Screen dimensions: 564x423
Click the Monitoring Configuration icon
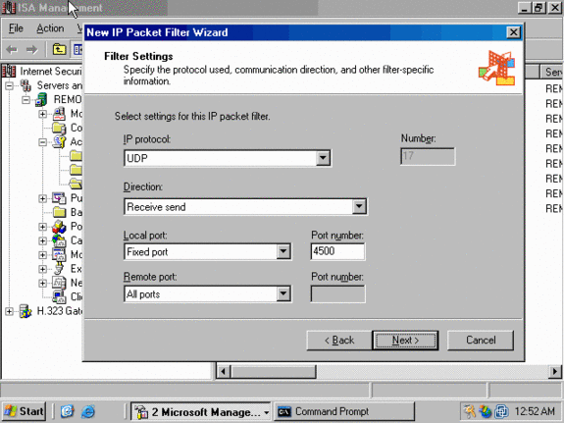tap(59, 254)
